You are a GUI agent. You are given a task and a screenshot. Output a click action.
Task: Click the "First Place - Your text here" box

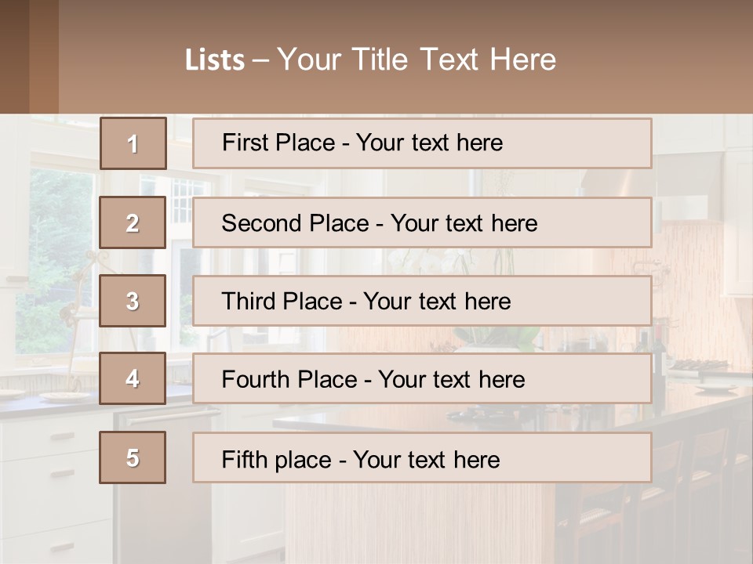click(x=422, y=143)
